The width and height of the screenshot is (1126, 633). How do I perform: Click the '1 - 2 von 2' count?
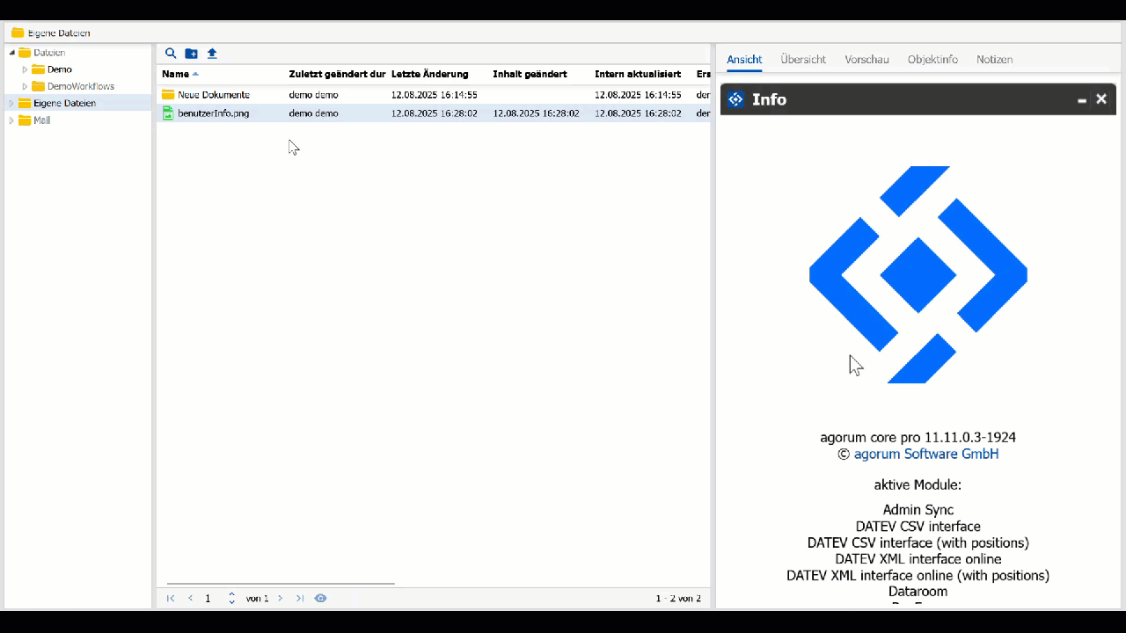tap(678, 599)
